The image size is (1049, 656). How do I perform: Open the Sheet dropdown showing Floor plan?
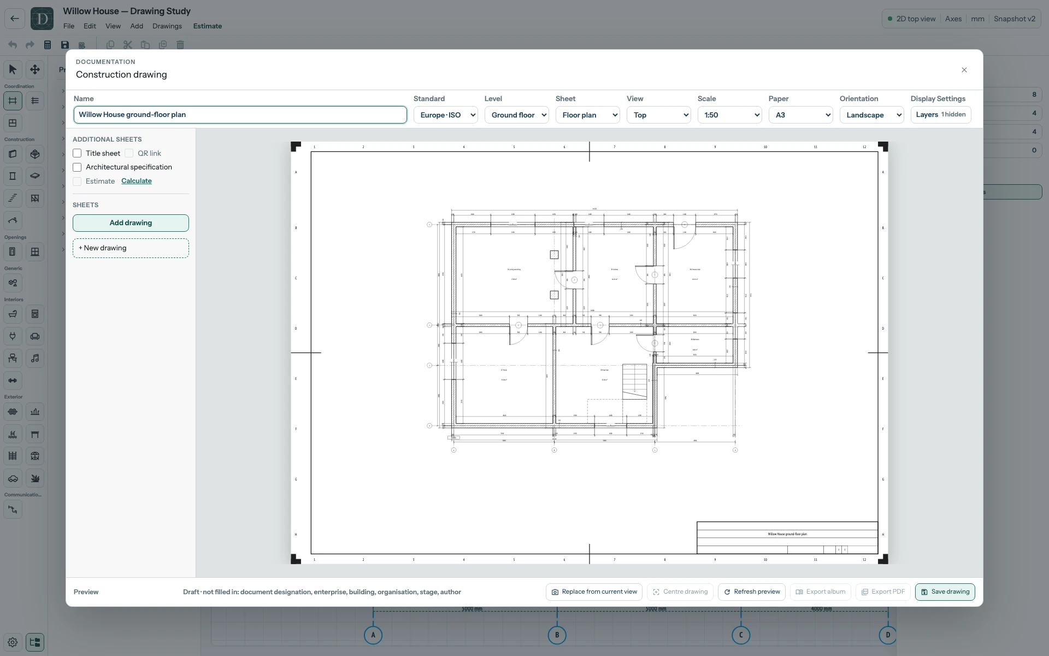point(588,115)
